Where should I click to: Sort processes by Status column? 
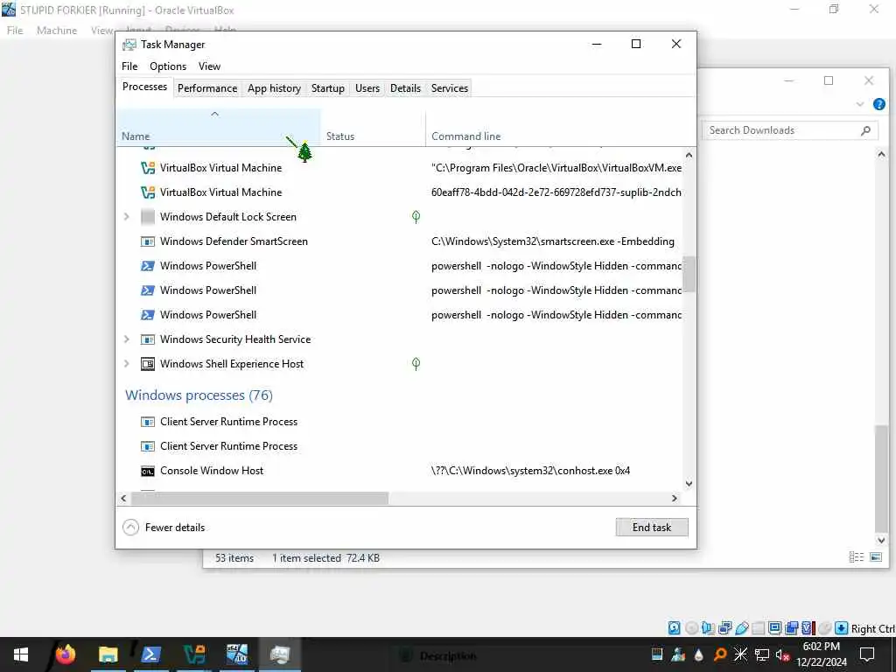click(373, 127)
